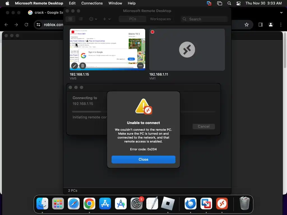Select the crack - Google Search Chrome tab

click(x=45, y=12)
